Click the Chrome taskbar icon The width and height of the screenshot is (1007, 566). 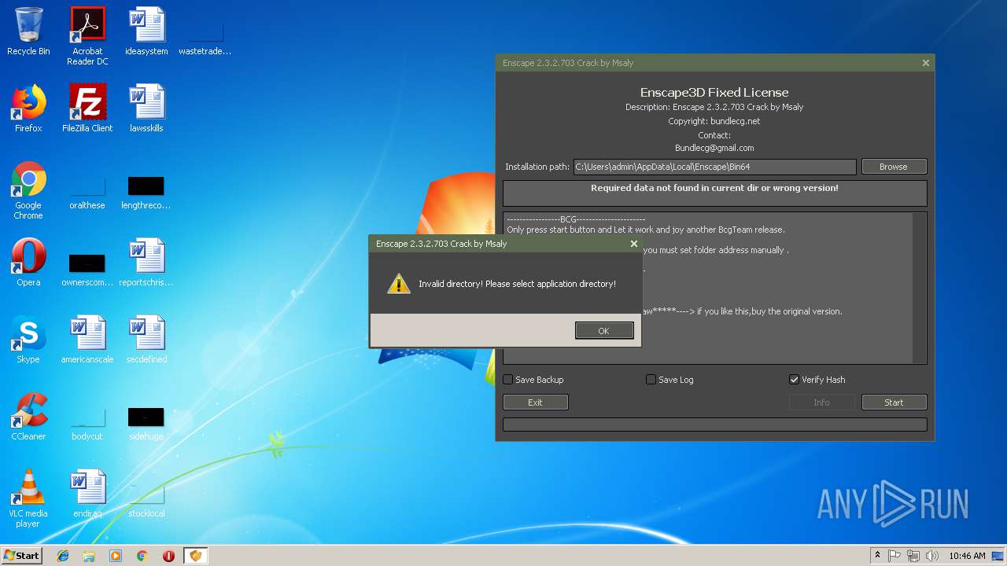click(x=142, y=556)
